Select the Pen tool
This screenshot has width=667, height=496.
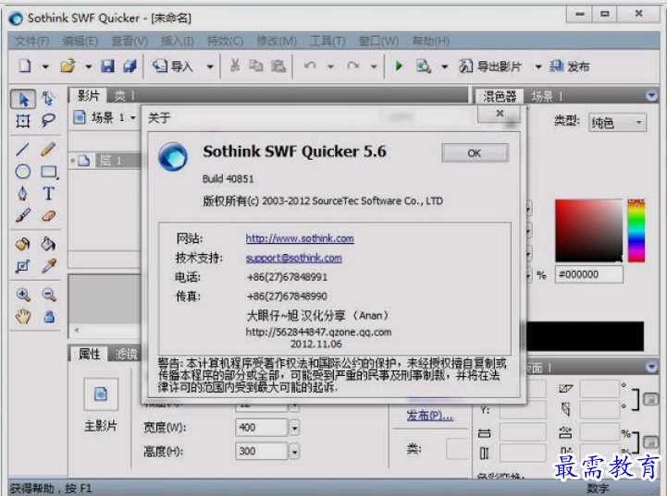coord(23,194)
